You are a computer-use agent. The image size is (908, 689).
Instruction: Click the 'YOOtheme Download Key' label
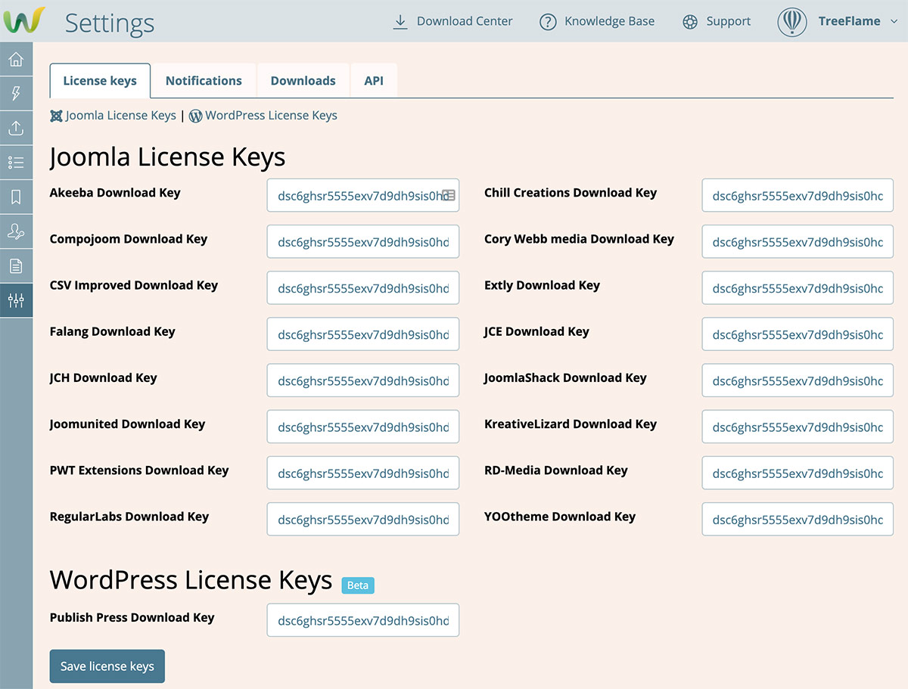[x=560, y=517]
